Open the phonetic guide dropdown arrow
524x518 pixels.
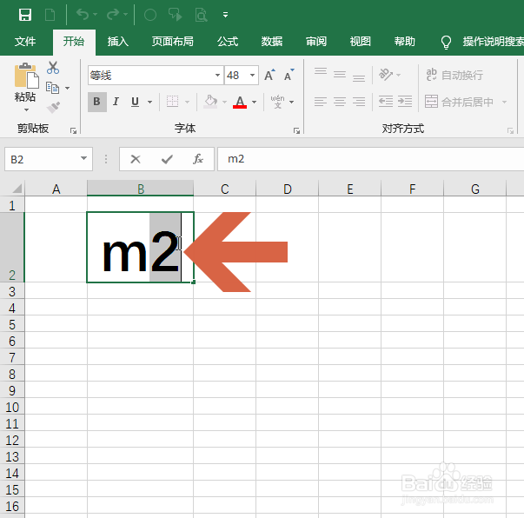pyautogui.click(x=291, y=102)
